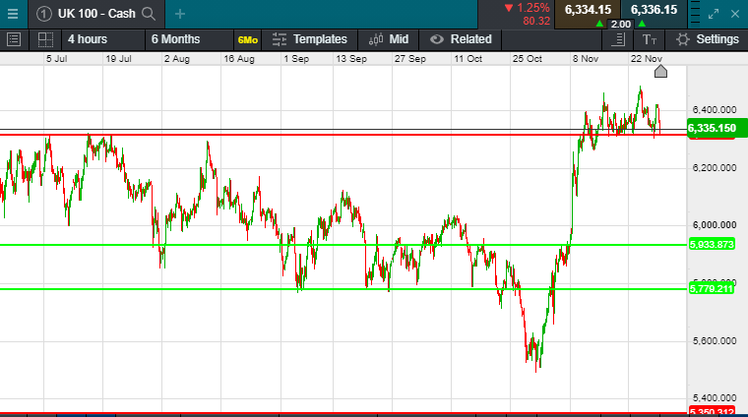
Task: Open the Mid price type dropdown
Action: click(389, 39)
